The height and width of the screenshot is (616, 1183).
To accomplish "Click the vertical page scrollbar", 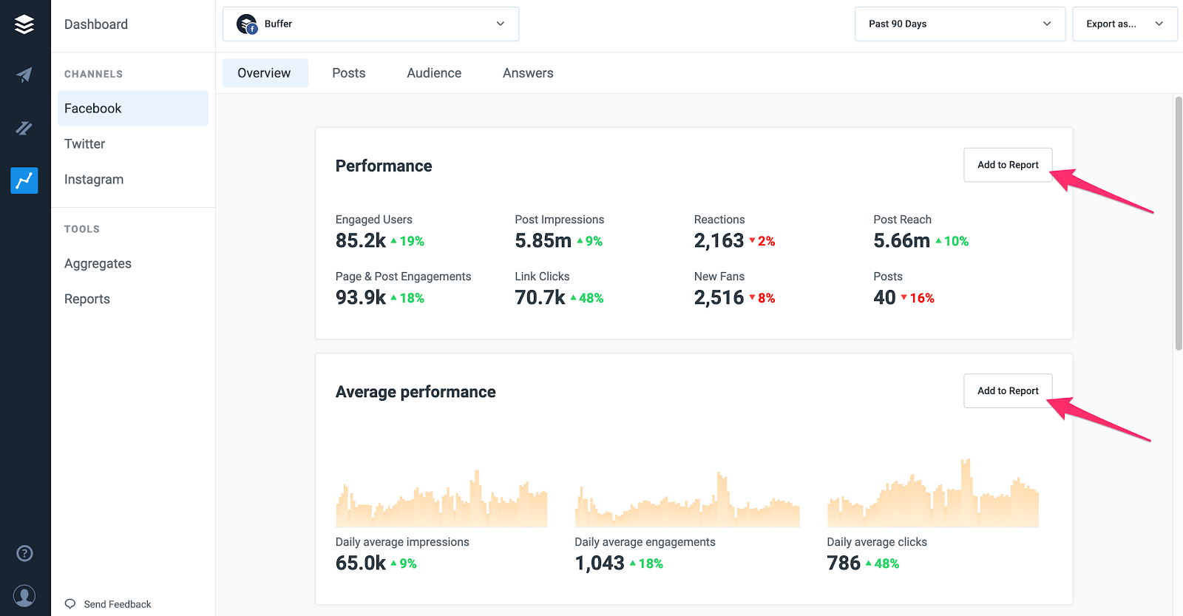I will (x=1179, y=223).
